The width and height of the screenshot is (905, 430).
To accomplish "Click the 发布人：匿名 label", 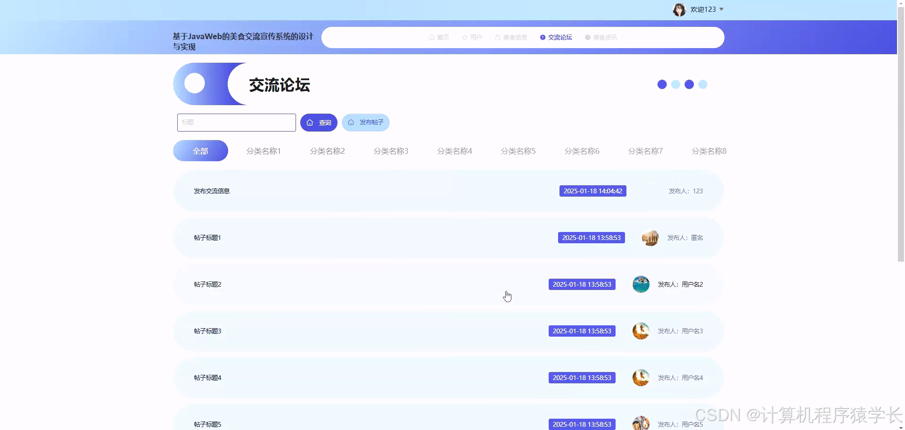I will point(685,238).
